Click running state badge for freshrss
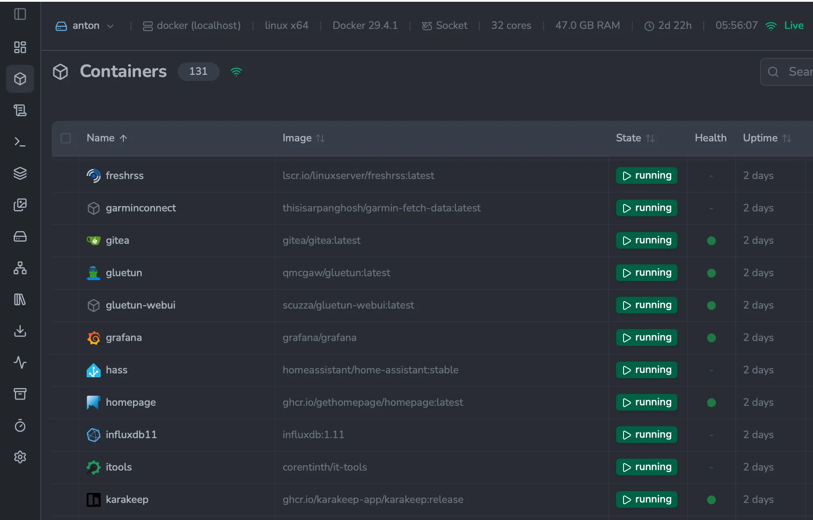The image size is (813, 520). coord(647,176)
